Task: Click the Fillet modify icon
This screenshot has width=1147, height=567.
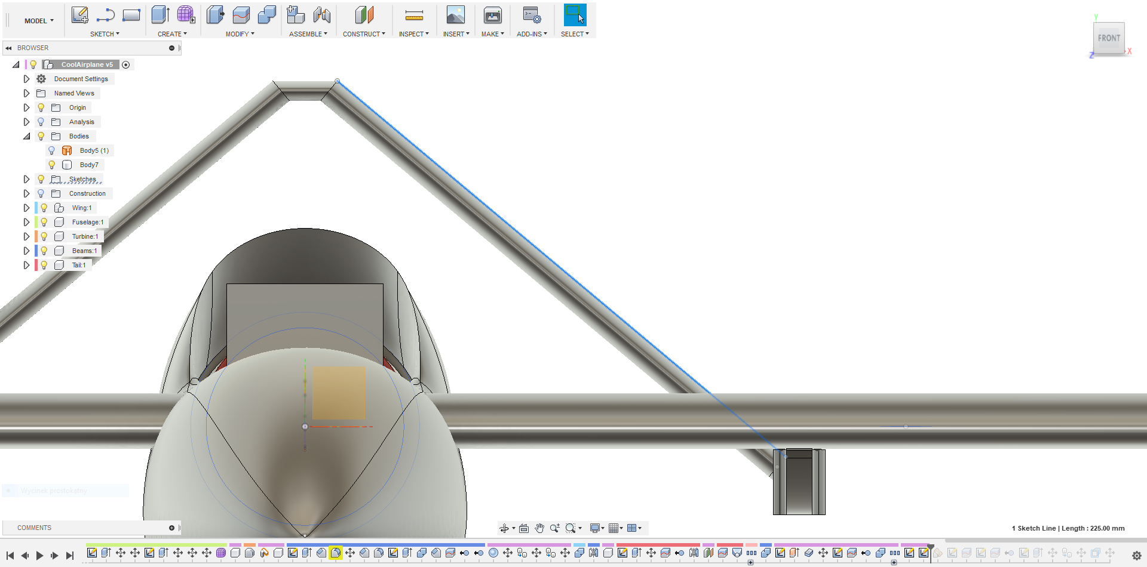Action: pos(241,15)
